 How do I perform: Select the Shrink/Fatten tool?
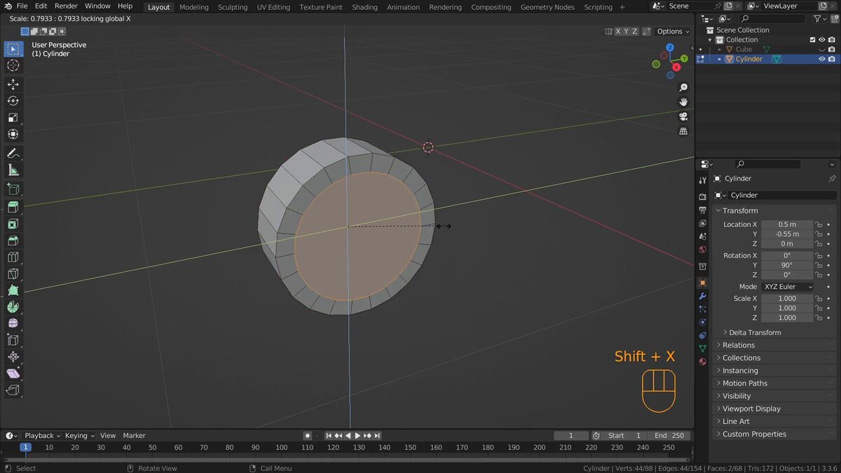(x=13, y=357)
